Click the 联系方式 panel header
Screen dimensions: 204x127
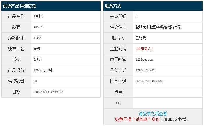(113, 6)
